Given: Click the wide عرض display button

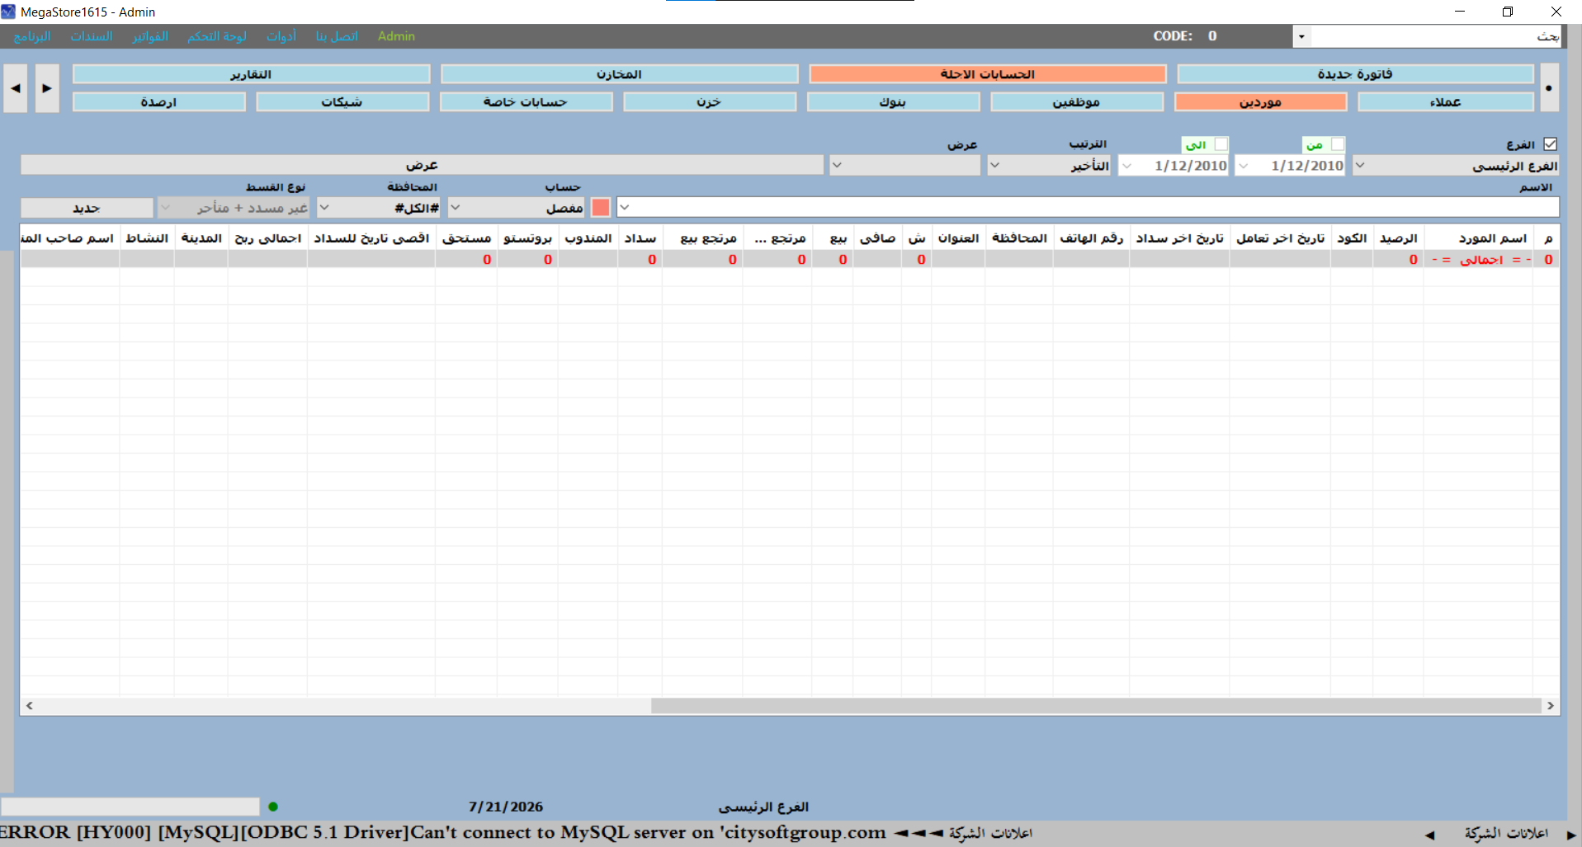Looking at the screenshot, I should [422, 165].
